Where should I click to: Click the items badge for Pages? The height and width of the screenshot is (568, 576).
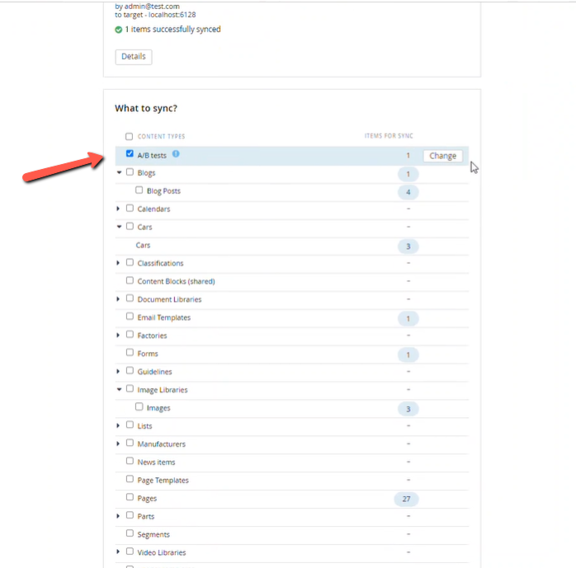[406, 499]
